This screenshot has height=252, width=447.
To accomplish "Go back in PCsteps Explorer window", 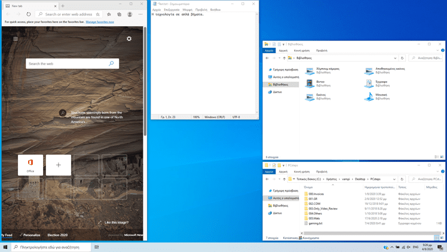I will 267,179.
